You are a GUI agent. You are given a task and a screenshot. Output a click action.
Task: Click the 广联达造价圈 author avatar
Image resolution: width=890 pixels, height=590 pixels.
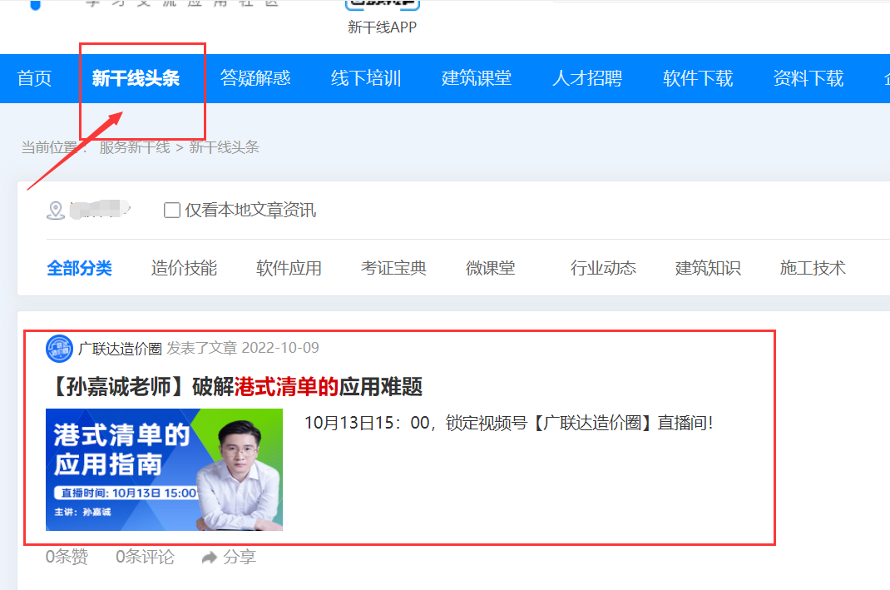(x=59, y=349)
